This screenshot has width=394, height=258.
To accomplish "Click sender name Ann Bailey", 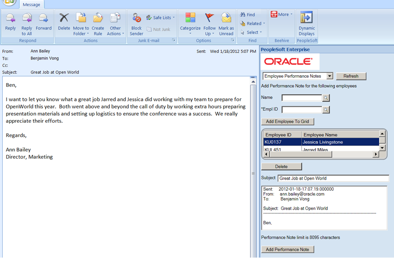I will [40, 51].
